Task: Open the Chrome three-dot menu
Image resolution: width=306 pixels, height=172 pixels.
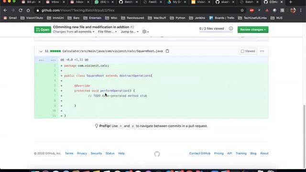Action: (x=301, y=11)
